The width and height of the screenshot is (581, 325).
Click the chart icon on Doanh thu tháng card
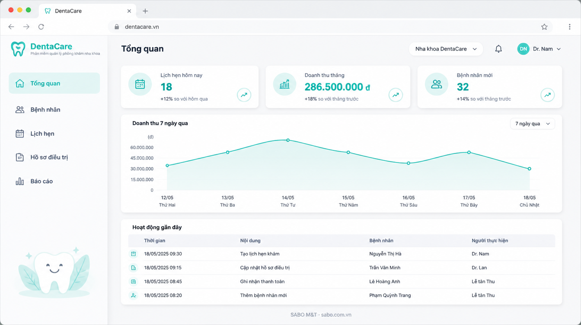click(284, 84)
